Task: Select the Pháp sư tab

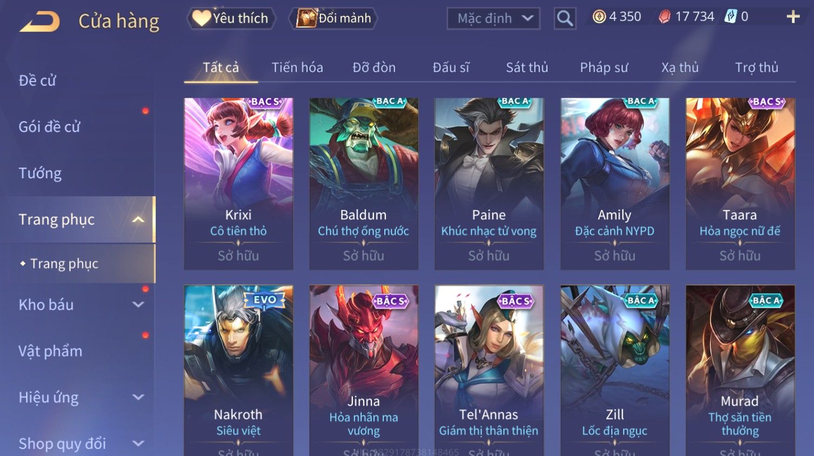Action: (x=604, y=68)
